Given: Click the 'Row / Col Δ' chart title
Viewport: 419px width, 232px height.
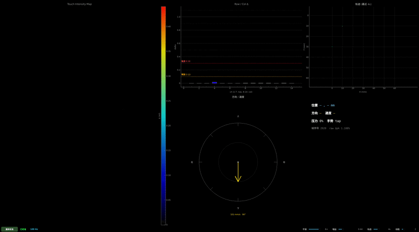Looking at the screenshot, I should (241, 4).
